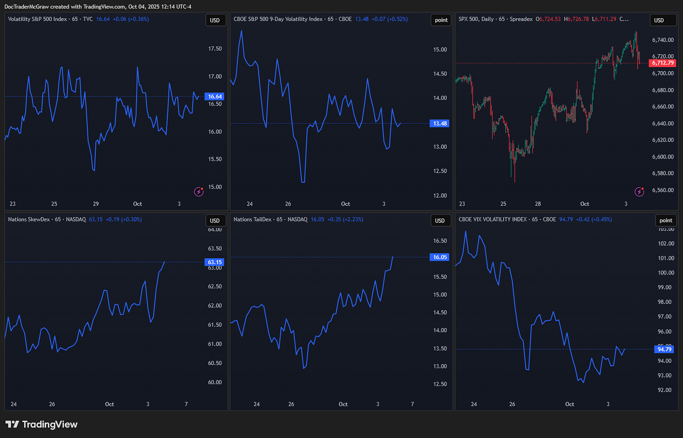This screenshot has height=438, width=683.
Task: Click 12.00 axis label on 9-Day Volatility chart
Action: (x=440, y=196)
